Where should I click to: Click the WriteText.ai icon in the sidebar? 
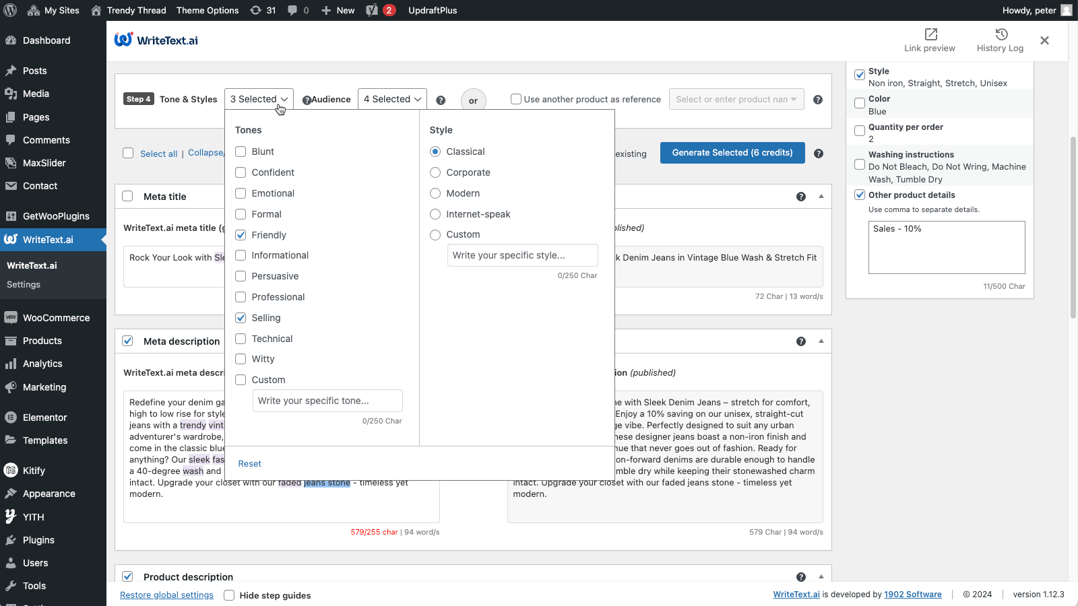click(11, 240)
